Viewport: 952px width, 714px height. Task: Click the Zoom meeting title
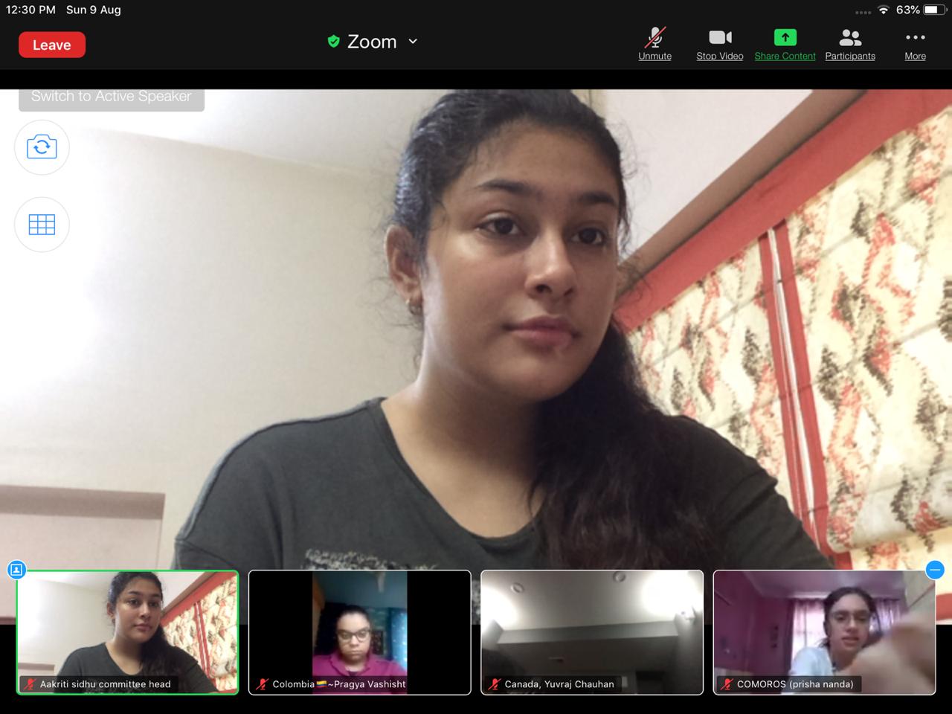(x=372, y=42)
